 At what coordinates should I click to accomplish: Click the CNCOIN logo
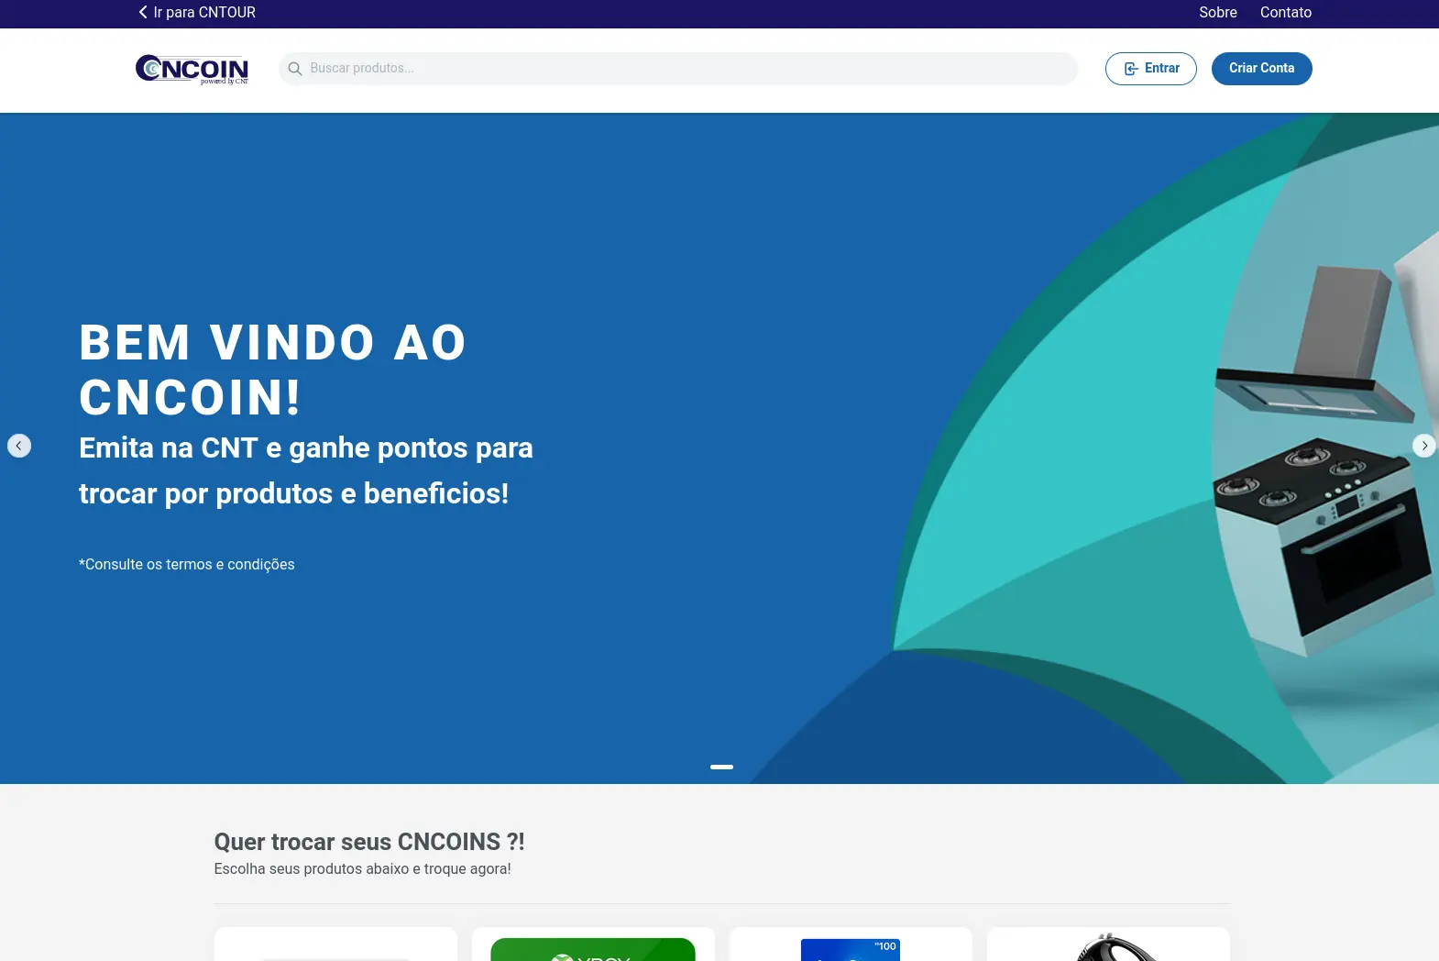click(x=192, y=69)
